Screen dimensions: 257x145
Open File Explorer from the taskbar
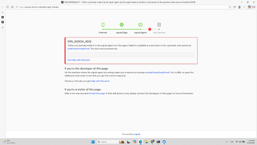click(x=146, y=142)
